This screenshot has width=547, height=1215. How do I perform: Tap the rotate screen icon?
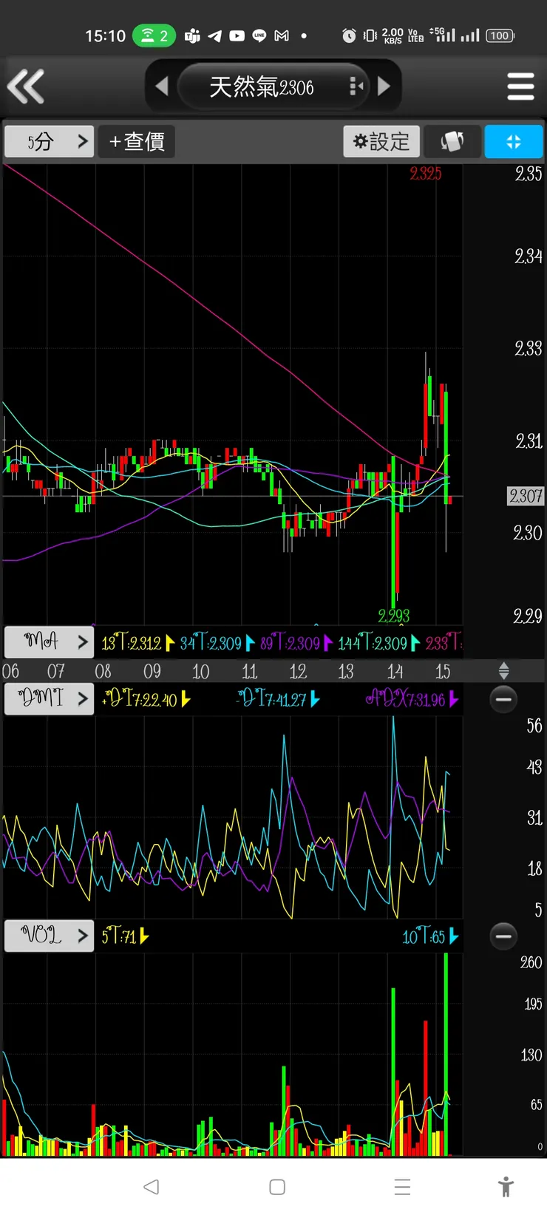coord(452,141)
